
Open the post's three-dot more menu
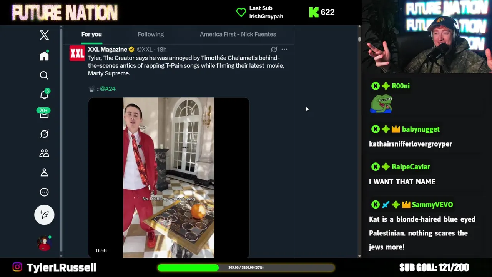pyautogui.click(x=284, y=49)
